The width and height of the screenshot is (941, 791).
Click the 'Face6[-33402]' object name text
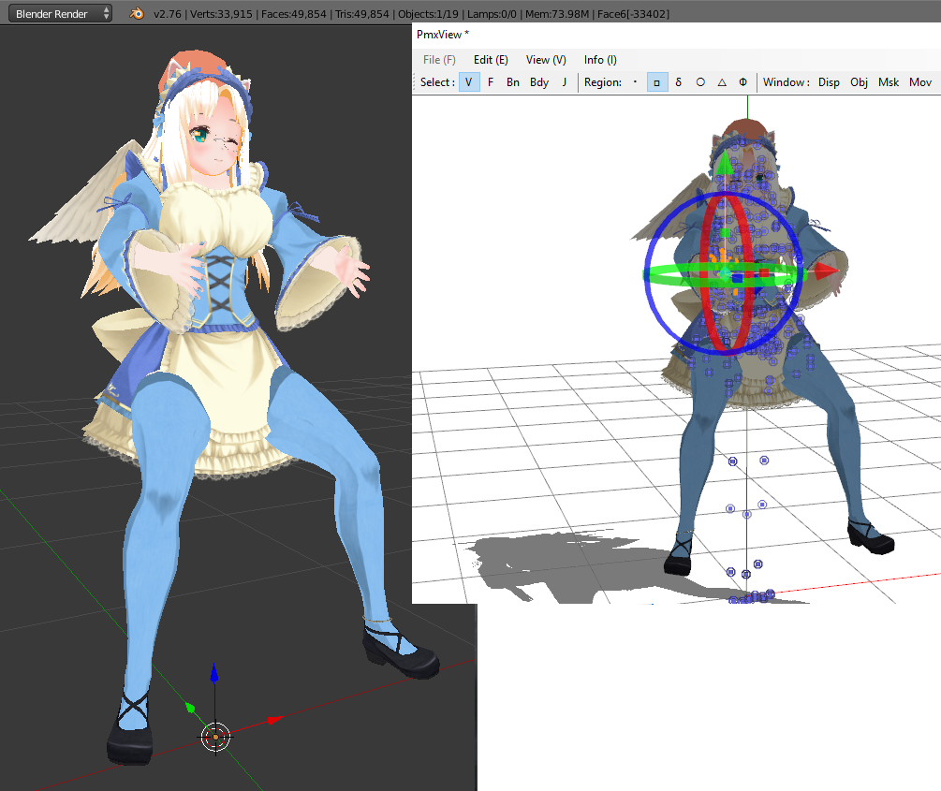(633, 14)
